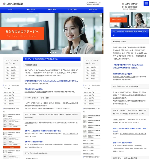Click phone number 0120-000-0000 in desktop header
This screenshot has height=159, width=150.
point(93,3)
